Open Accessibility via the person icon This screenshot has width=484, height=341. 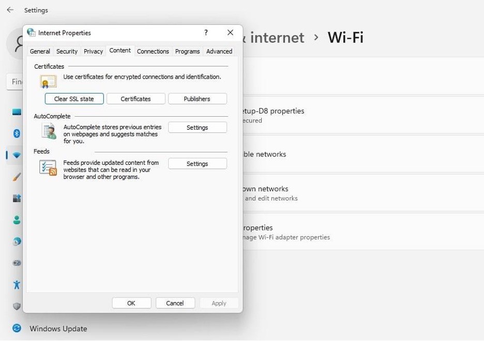(x=16, y=284)
